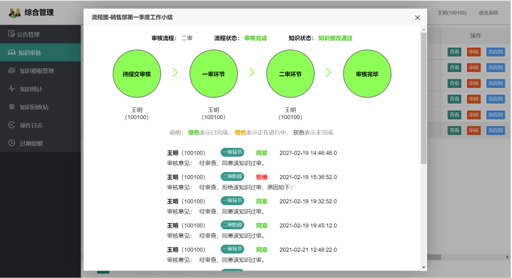Click the first row's 查看 button
512x278 pixels.
pos(454,52)
